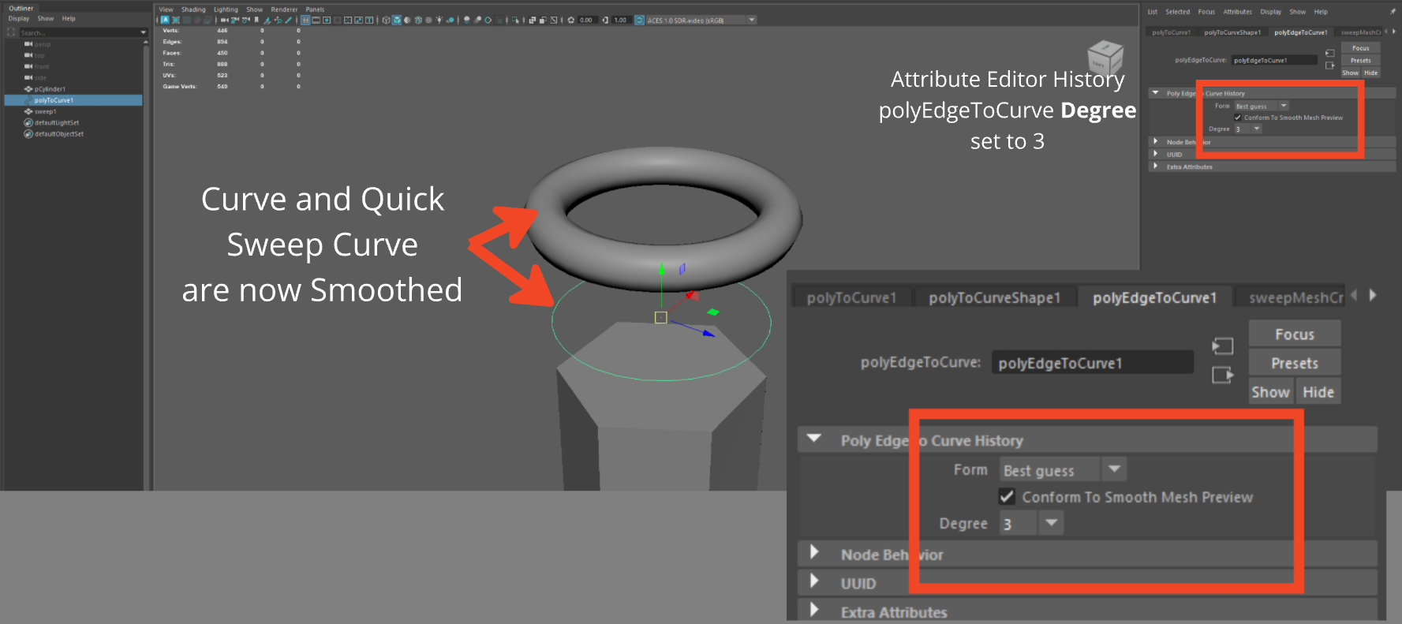Click the Outliner search field
The height and width of the screenshot is (624, 1402).
coord(79,32)
